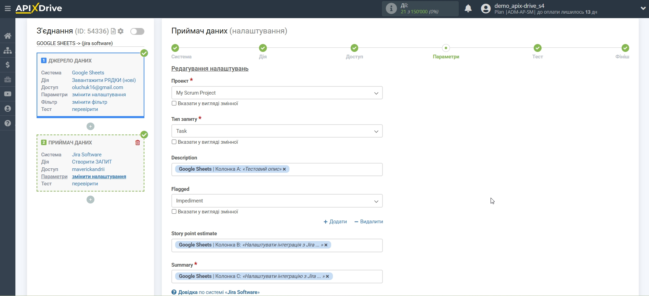Delete the data receiver block via trash icon
649x296 pixels.
click(x=138, y=143)
